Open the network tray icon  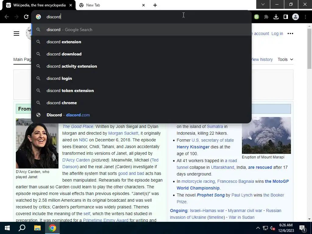click(265, 228)
